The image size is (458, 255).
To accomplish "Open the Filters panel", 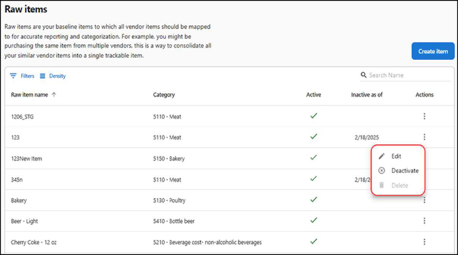I will (22, 76).
